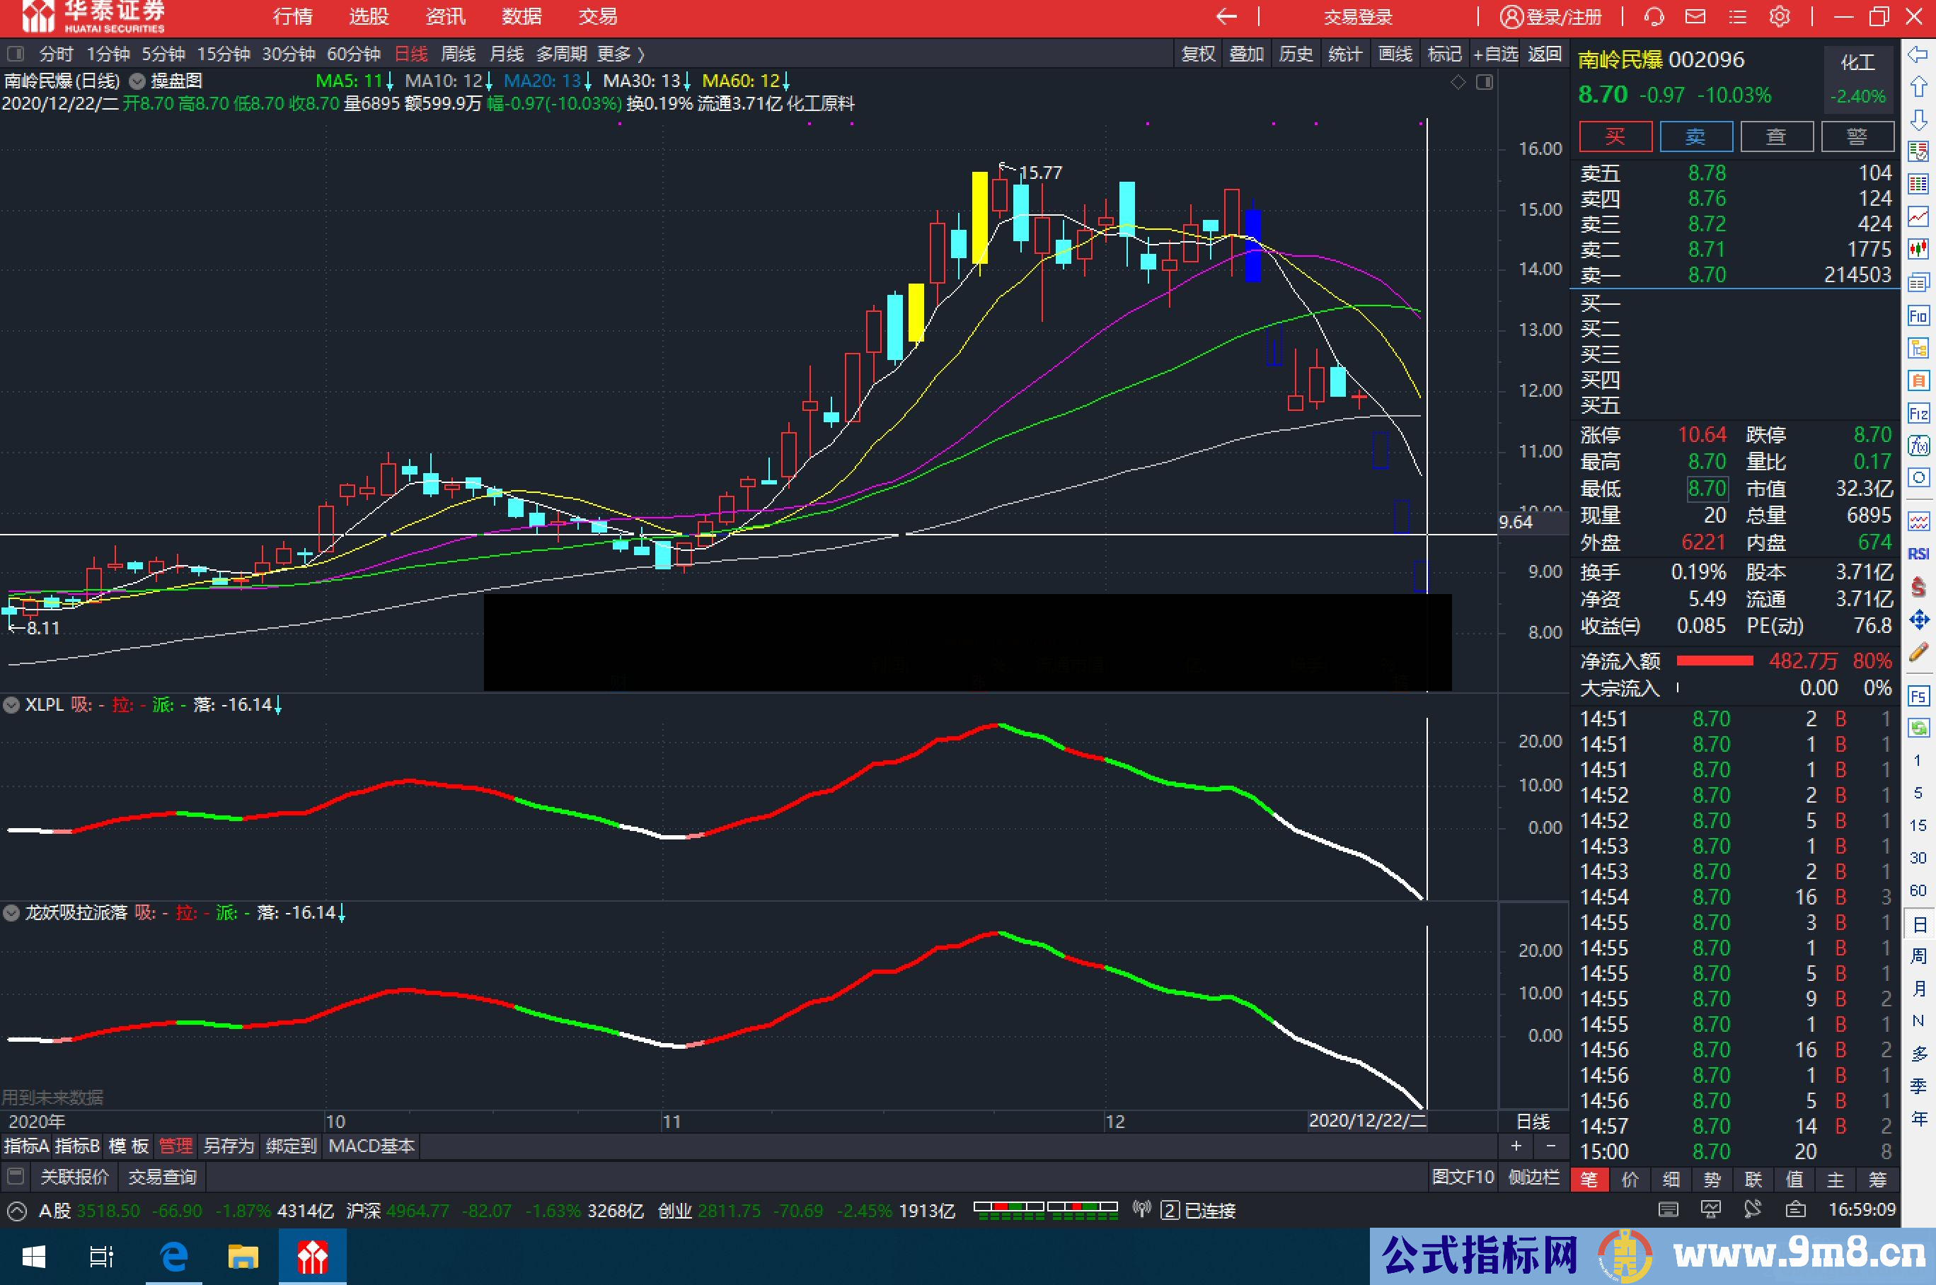The height and width of the screenshot is (1285, 1936).
Task: Toggle 复权 price adjustment mode
Action: point(1198,52)
